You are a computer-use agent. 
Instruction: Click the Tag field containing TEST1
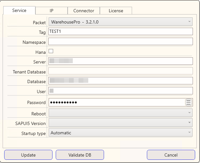tap(120, 31)
